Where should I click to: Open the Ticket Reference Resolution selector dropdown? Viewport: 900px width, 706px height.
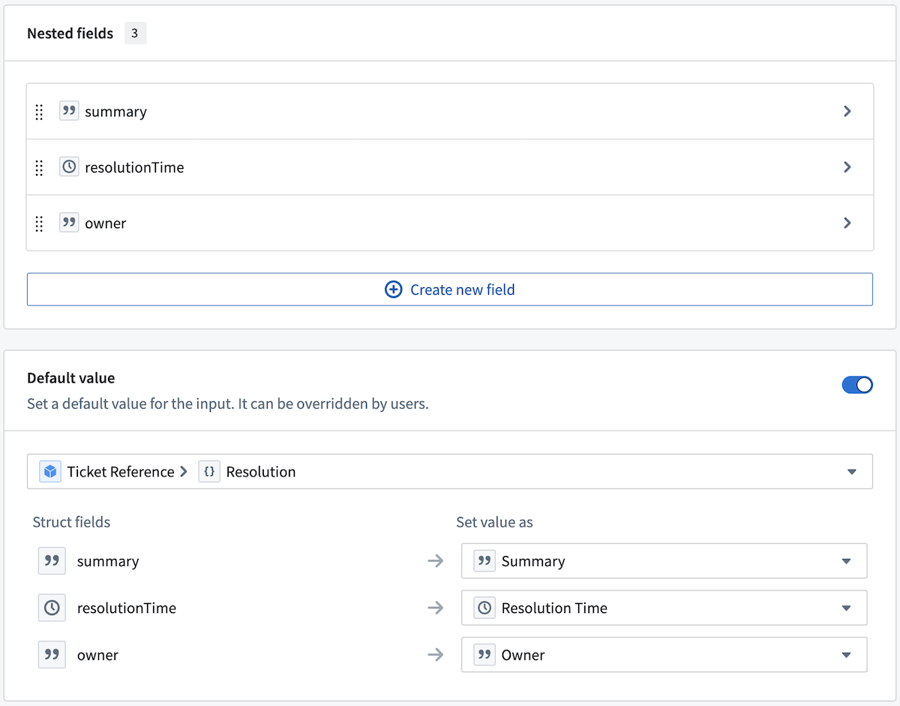click(851, 471)
